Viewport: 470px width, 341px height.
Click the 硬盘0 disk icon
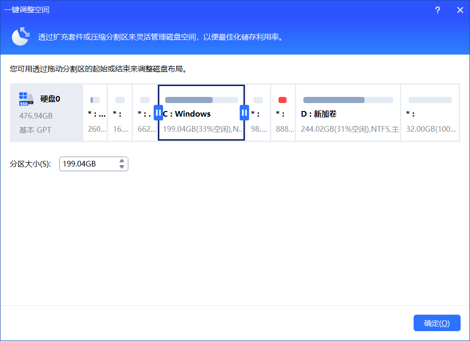point(26,99)
